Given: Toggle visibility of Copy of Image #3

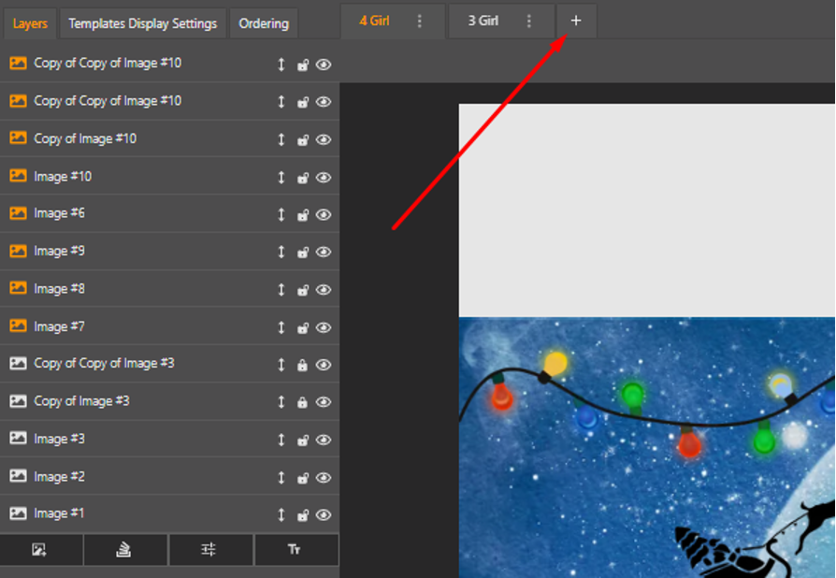Looking at the screenshot, I should point(324,402).
